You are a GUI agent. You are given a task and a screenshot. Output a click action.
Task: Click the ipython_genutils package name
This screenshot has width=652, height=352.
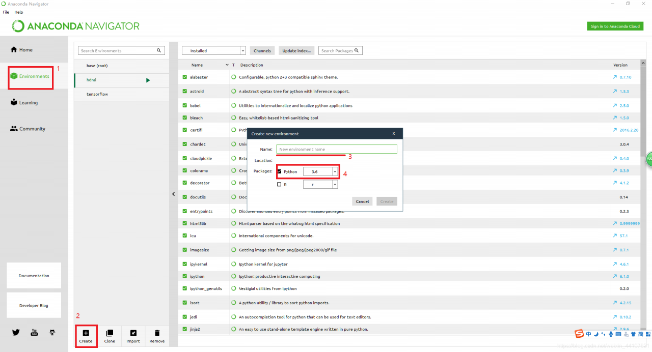[x=206, y=288]
